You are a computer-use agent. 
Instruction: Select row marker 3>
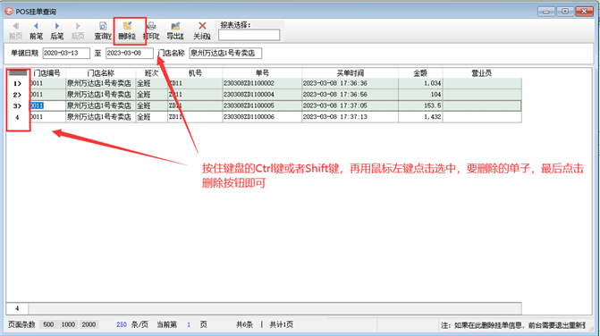click(x=18, y=105)
